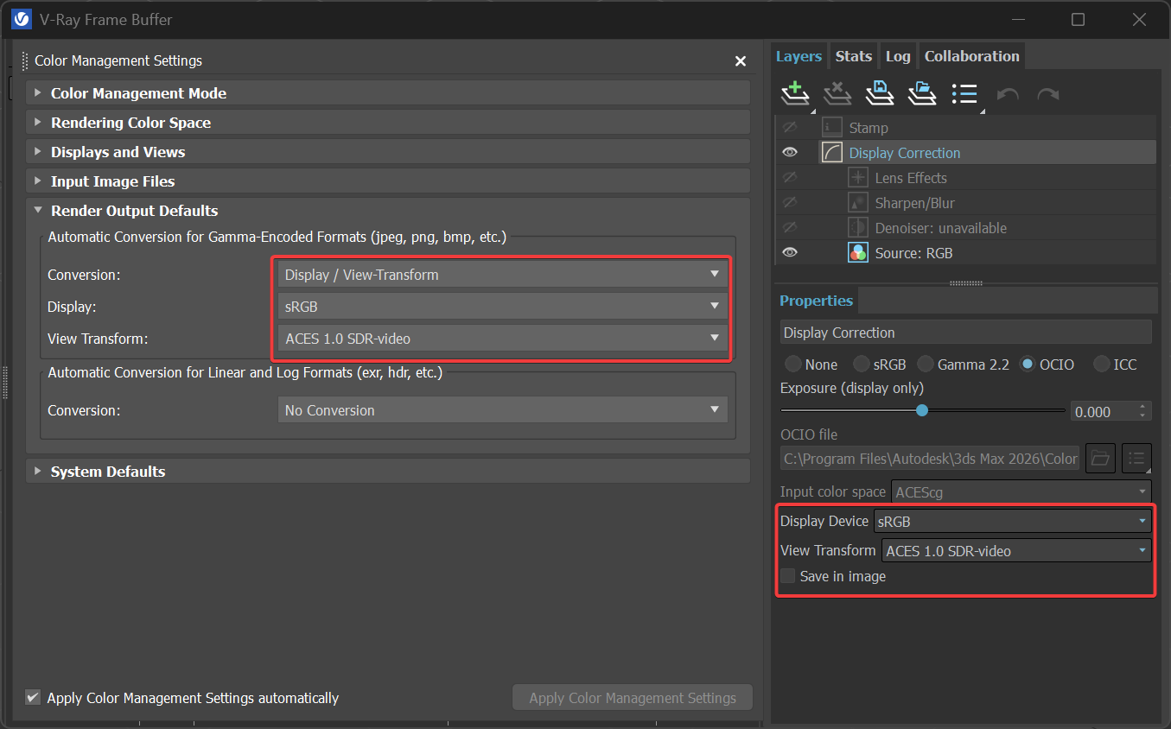Click the Undo arrow in Layers
Image resolution: width=1171 pixels, height=729 pixels.
(1007, 94)
